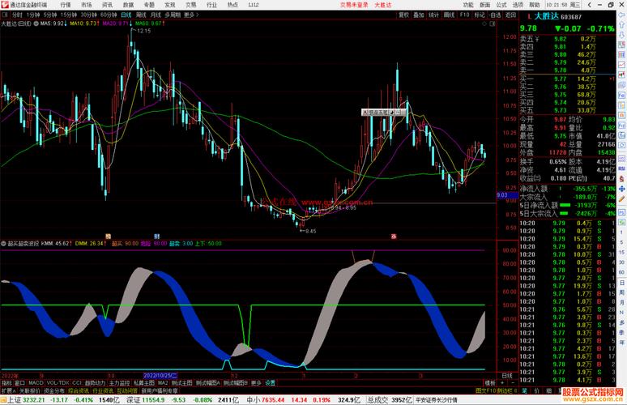Select the 测试主图 tab
Image resolution: width=627 pixels, height=405 pixels.
(182, 383)
